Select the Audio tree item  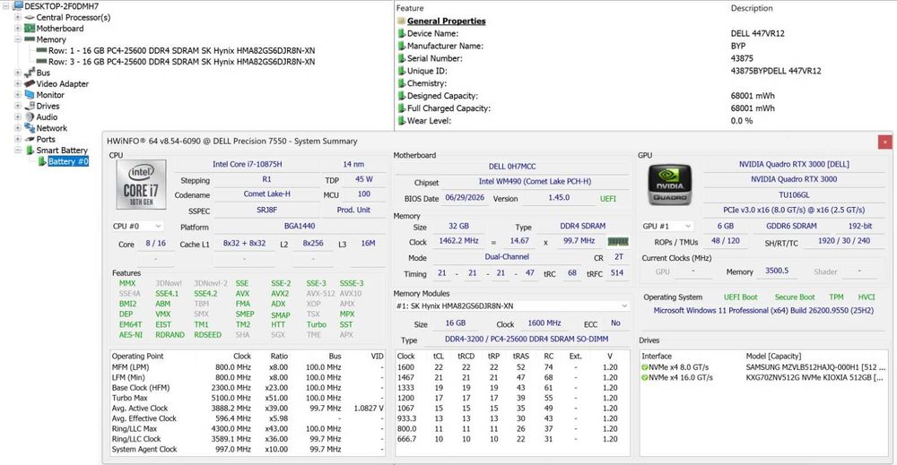(47, 117)
